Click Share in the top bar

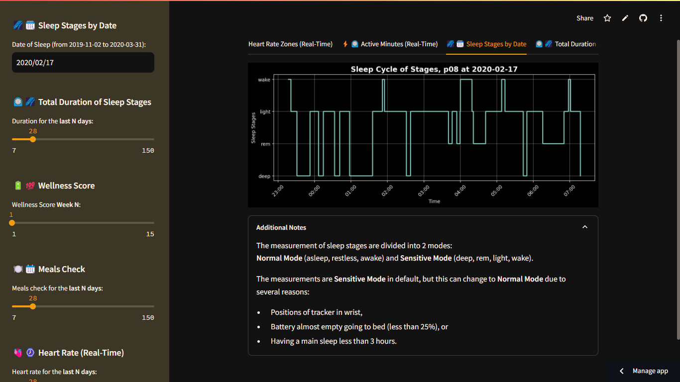[585, 18]
